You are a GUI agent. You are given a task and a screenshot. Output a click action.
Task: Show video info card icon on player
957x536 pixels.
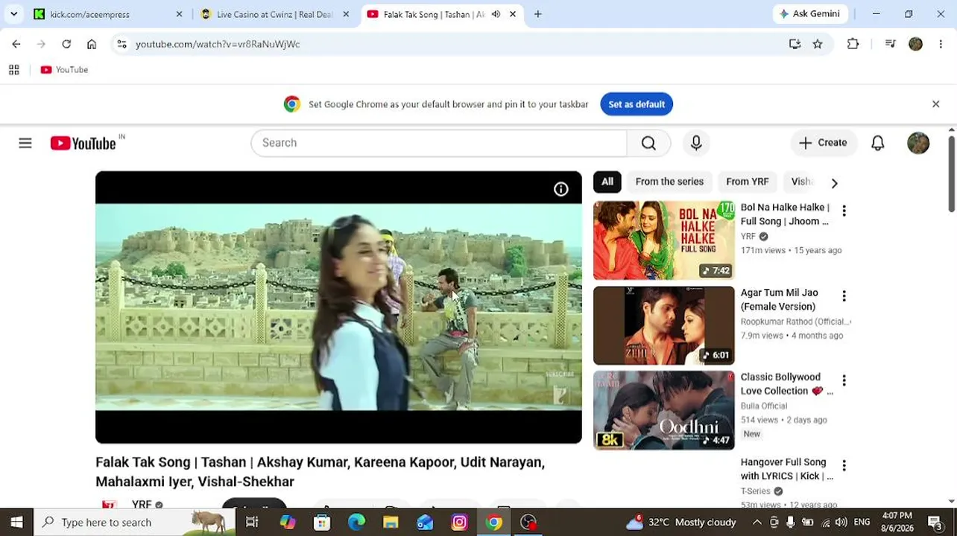[561, 189]
